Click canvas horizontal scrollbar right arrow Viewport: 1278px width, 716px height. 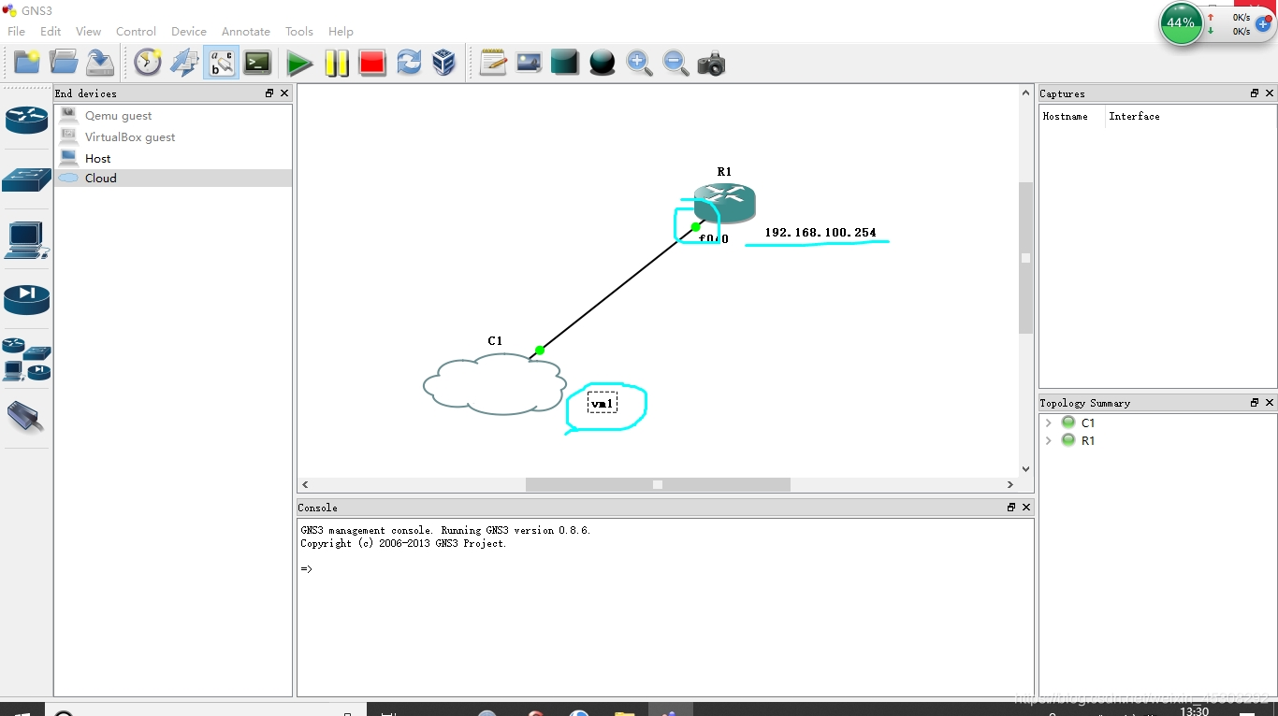(1010, 484)
